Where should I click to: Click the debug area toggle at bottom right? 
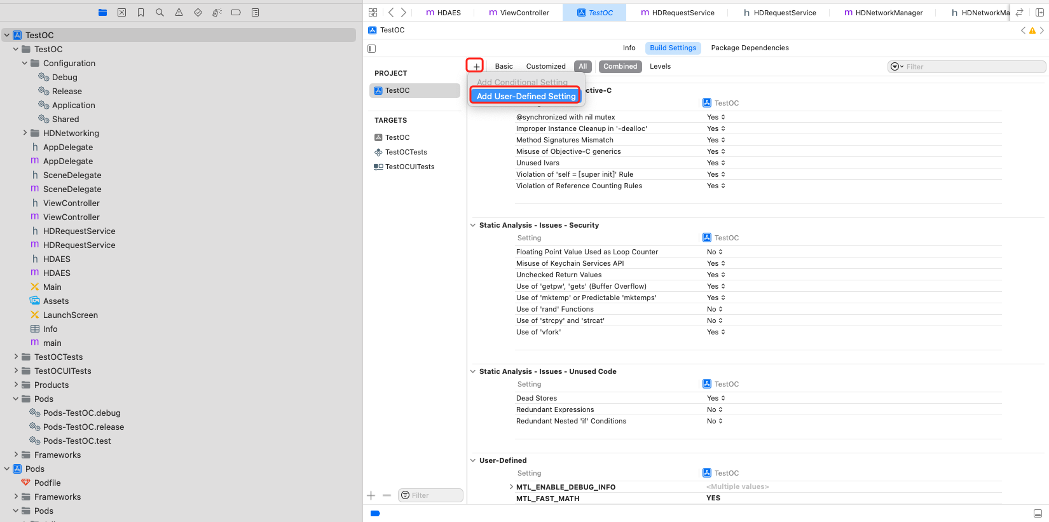[x=1038, y=513]
